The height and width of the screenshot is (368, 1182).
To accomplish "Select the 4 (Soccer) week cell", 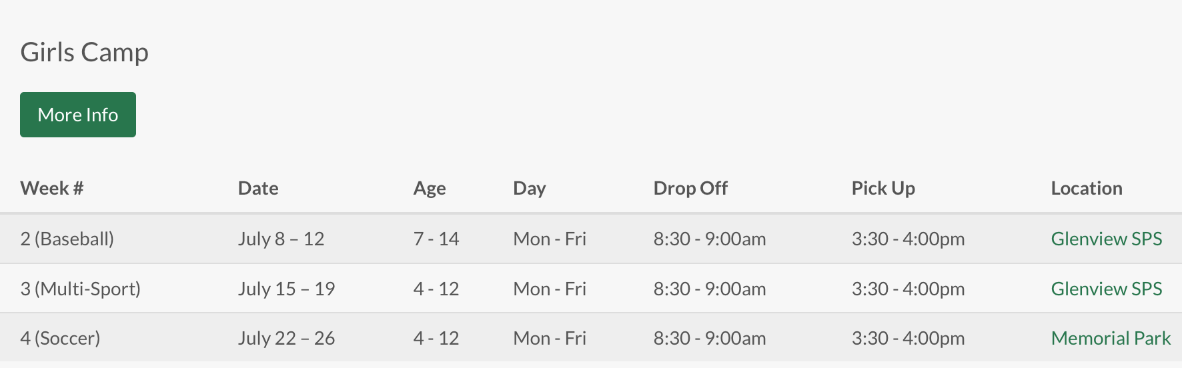I will 61,338.
